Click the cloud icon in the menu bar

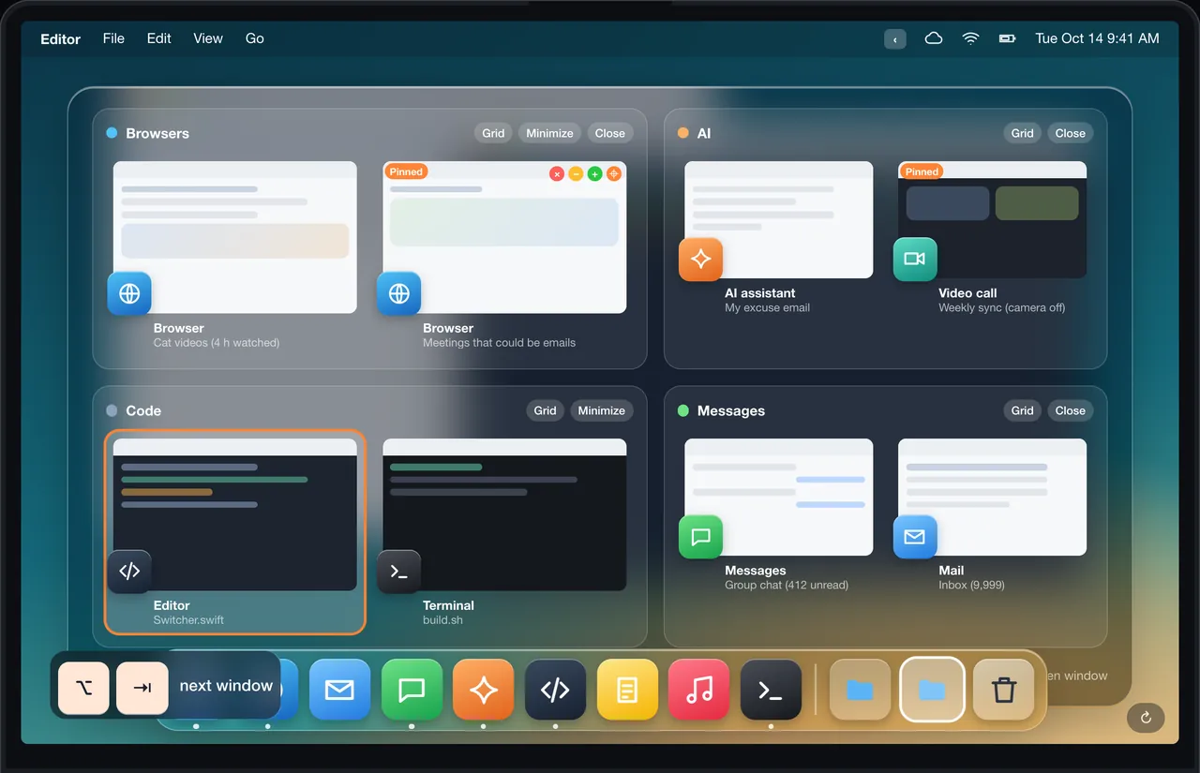tap(934, 38)
